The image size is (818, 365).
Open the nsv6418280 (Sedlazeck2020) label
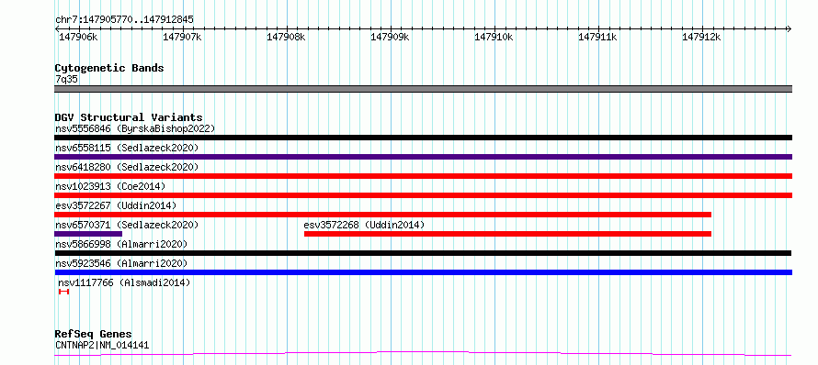[x=127, y=167]
